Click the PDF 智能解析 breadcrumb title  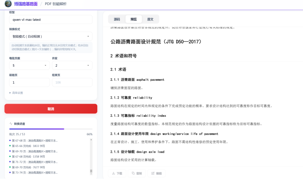coord(56,4)
